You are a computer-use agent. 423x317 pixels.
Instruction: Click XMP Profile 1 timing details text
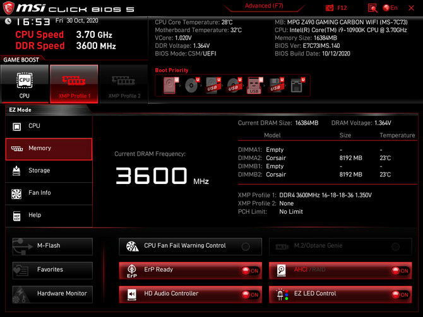point(325,195)
